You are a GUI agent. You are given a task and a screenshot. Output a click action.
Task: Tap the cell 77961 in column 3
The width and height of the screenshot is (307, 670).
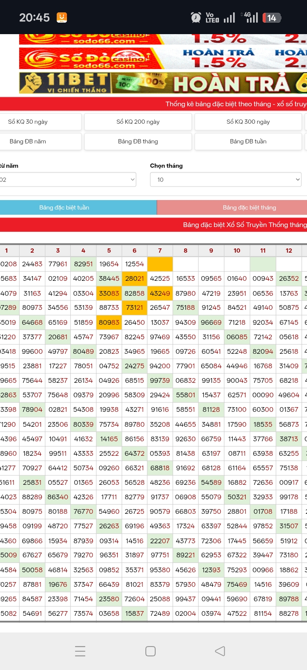58,264
